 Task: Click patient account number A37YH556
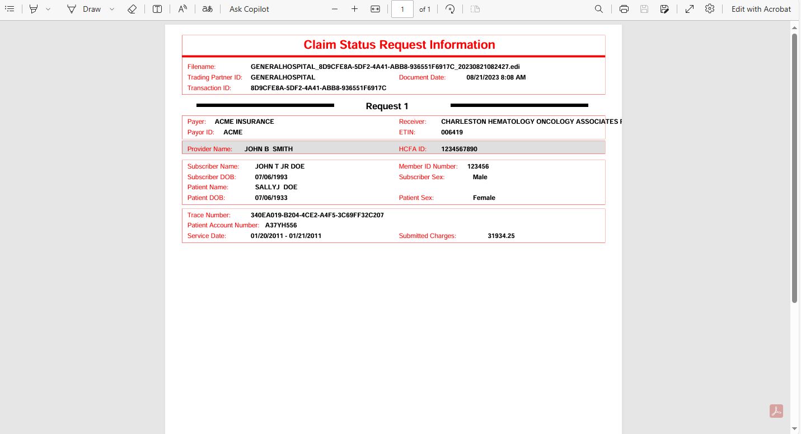(x=281, y=225)
